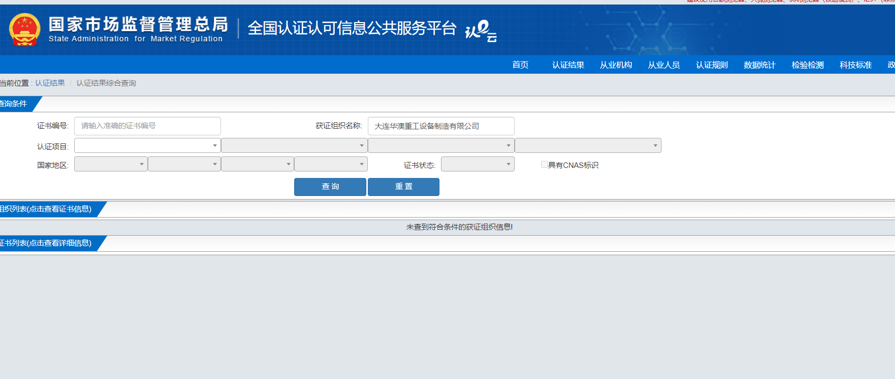Click the 认证结果综合查询 breadcrumb text
895x379 pixels.
(106, 83)
